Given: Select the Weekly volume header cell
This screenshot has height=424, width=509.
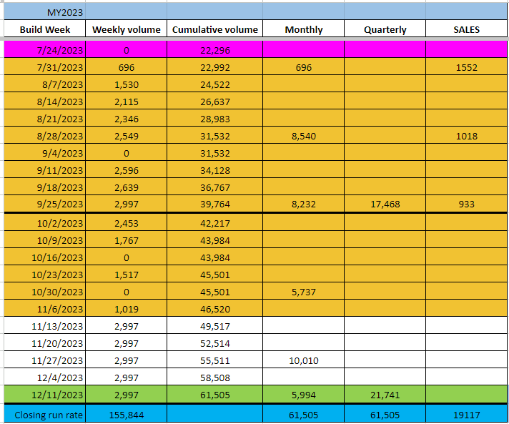Looking at the screenshot, I should [126, 29].
